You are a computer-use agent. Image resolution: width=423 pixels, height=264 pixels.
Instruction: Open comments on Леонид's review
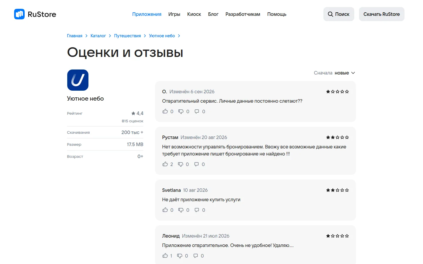point(199,256)
